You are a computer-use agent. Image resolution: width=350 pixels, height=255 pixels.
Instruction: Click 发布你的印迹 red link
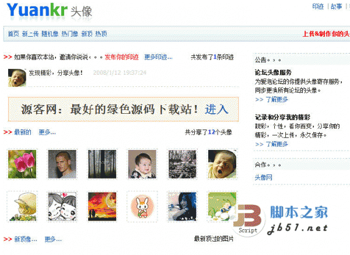click(x=122, y=57)
